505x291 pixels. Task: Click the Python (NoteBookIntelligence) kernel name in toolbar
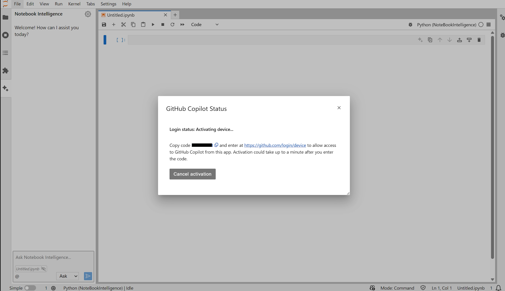446,25
